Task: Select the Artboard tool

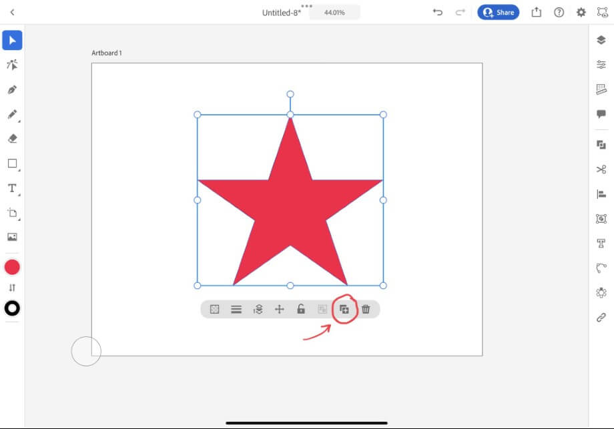Action: (12, 213)
